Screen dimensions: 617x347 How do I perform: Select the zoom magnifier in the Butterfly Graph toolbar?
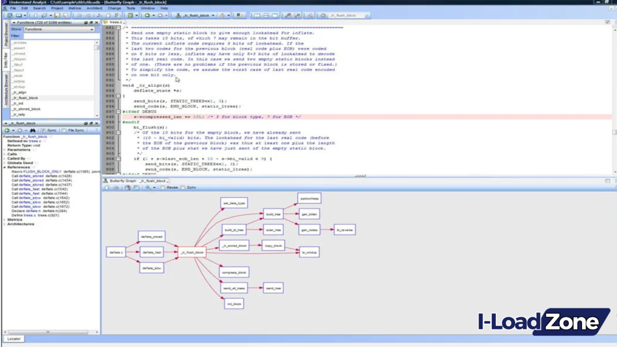(x=148, y=187)
